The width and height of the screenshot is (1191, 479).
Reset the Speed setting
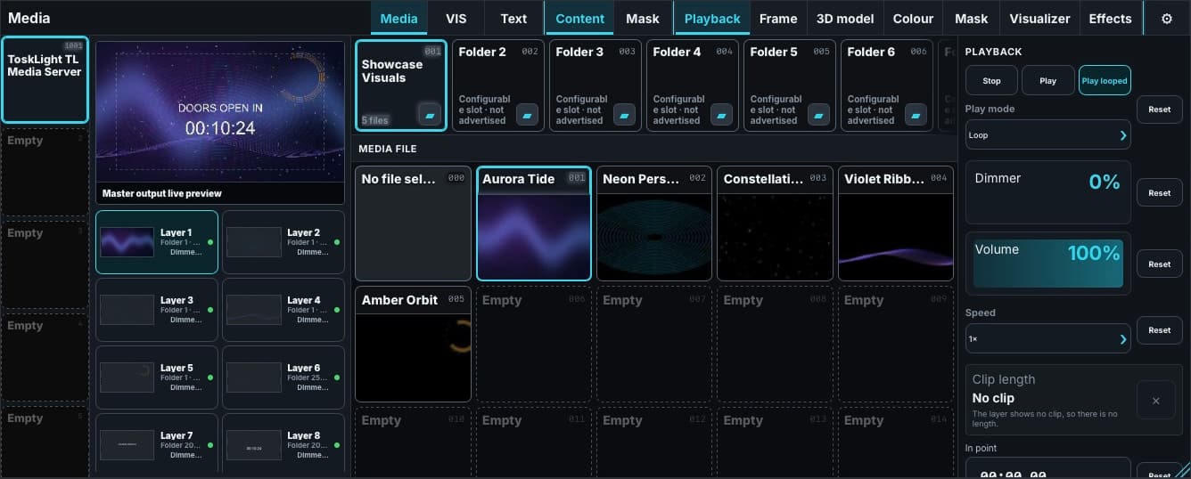coord(1160,329)
